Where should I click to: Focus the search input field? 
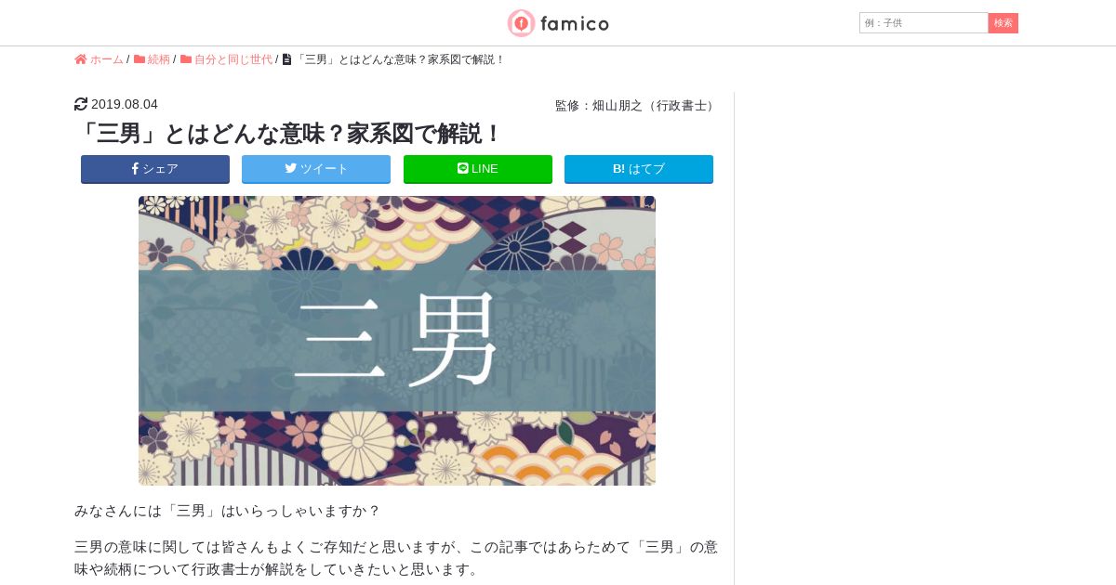tap(923, 23)
